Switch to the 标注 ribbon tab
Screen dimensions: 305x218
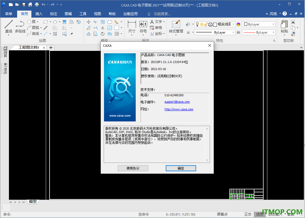(x=53, y=14)
